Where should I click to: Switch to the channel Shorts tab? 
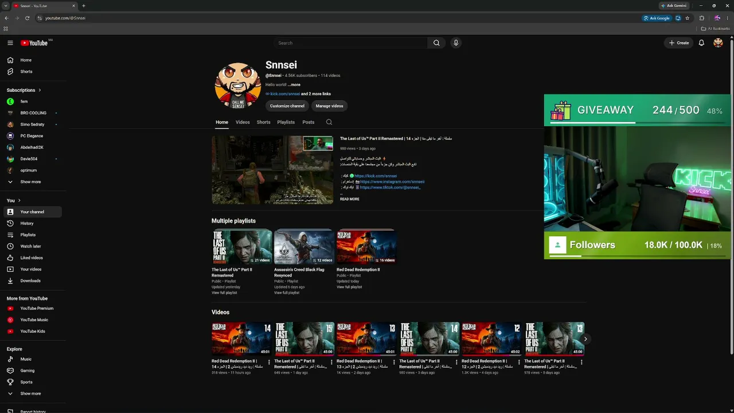263,122
